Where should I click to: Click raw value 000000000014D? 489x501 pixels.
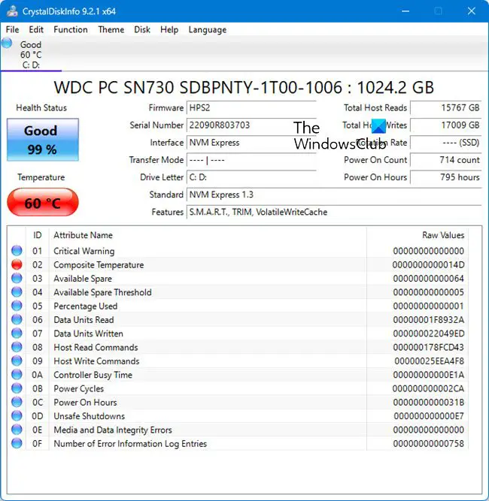pyautogui.click(x=428, y=265)
